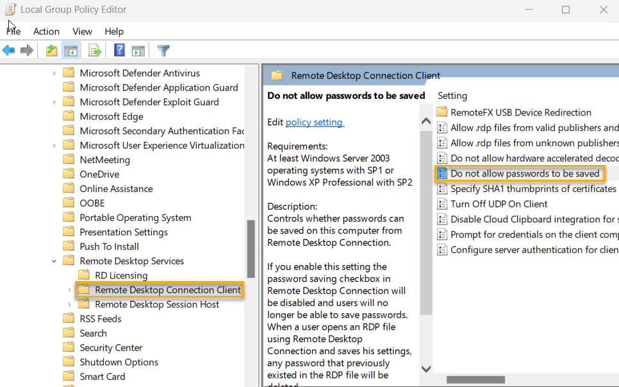The width and height of the screenshot is (619, 387).
Task: Open the Action menu
Action: coord(46,31)
